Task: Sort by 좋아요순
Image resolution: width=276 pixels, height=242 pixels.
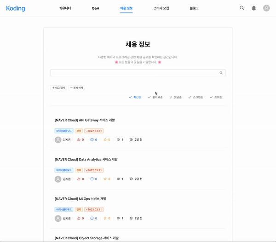Action: coord(155,97)
